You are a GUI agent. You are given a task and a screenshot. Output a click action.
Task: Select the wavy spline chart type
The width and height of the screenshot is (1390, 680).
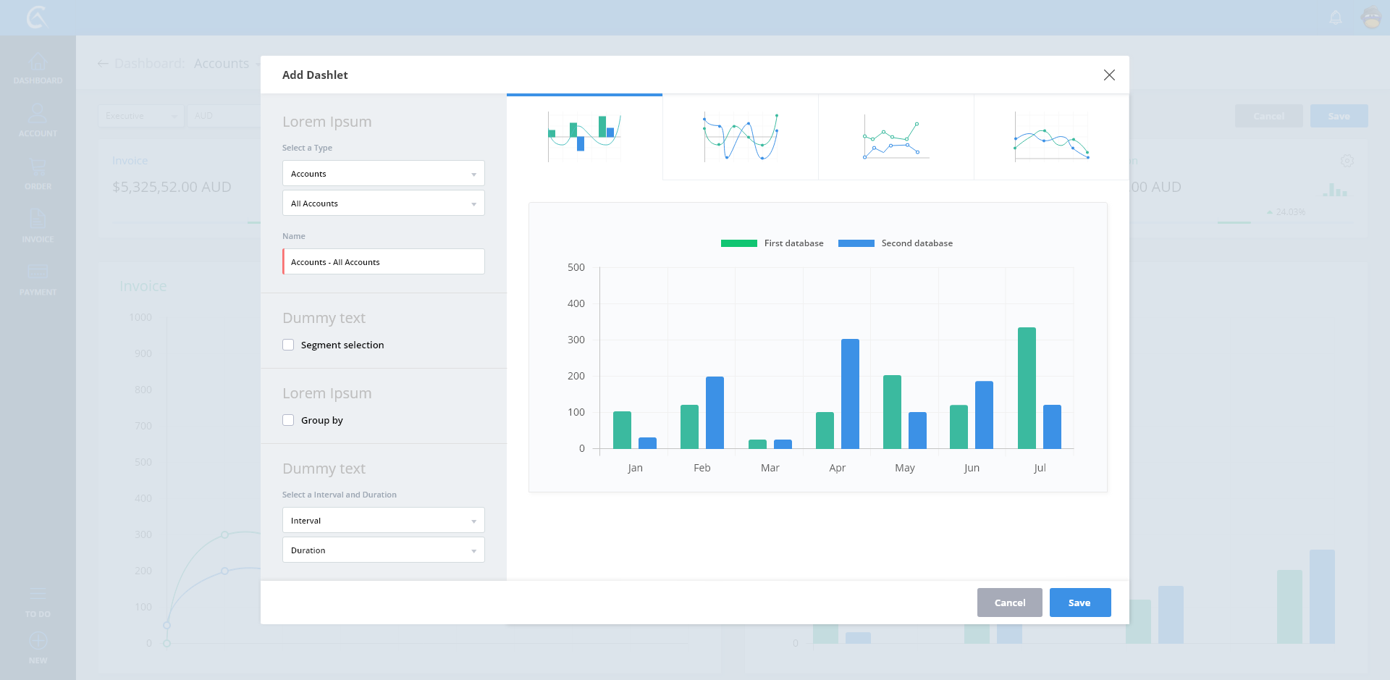click(740, 137)
